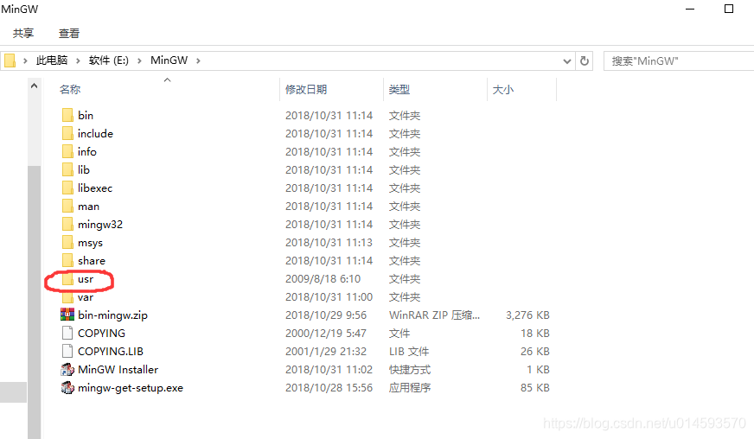Select the mingw32 folder name
Viewport: 754px width, 439px height.
(100, 225)
